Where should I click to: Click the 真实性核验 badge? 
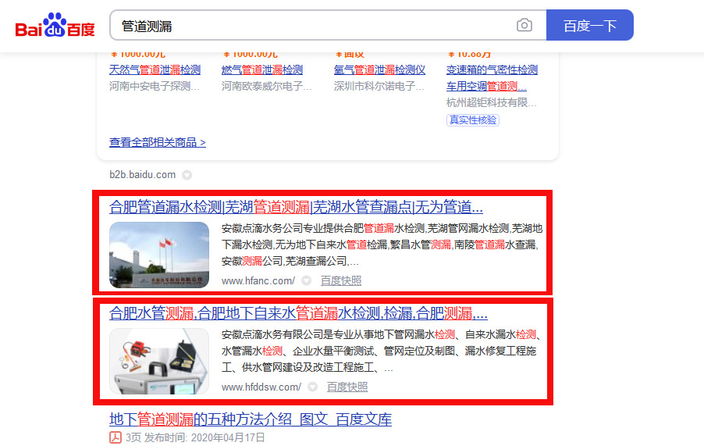pyautogui.click(x=473, y=120)
